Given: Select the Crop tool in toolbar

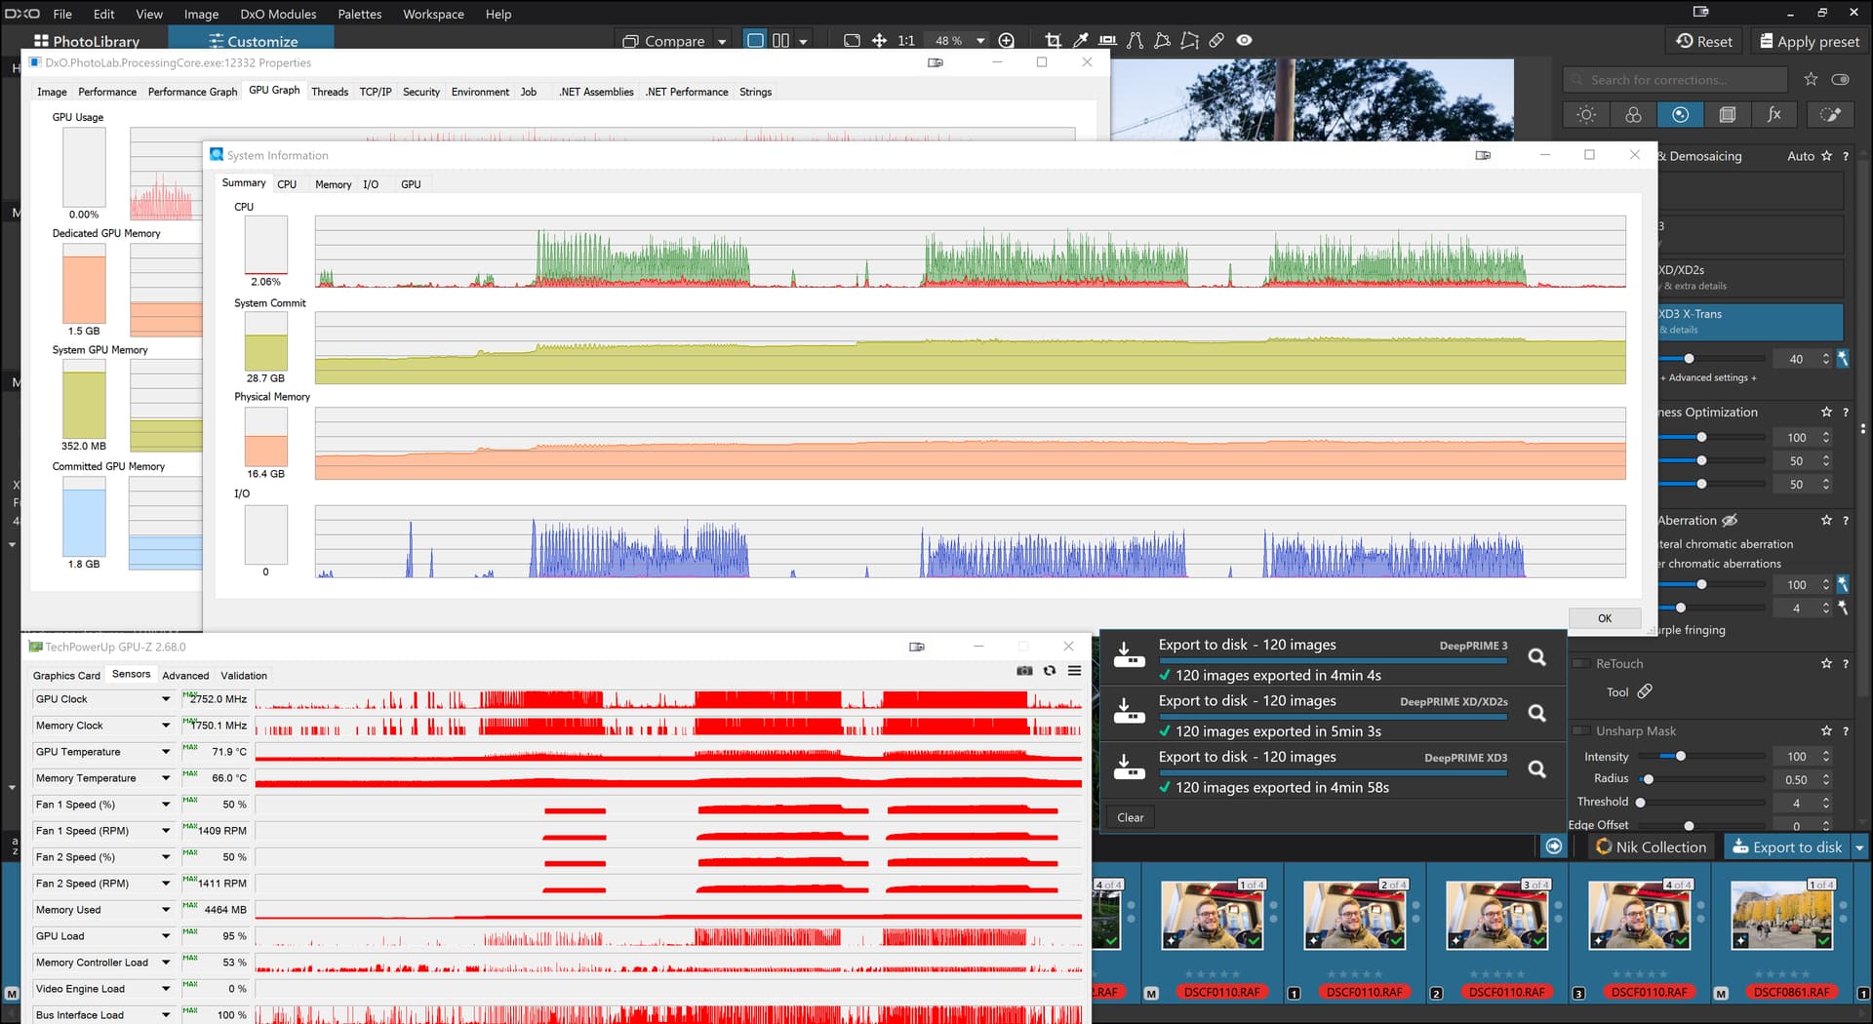Looking at the screenshot, I should (1053, 41).
